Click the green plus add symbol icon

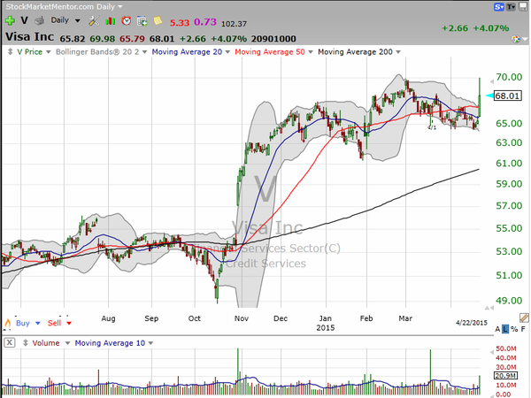(10, 20)
